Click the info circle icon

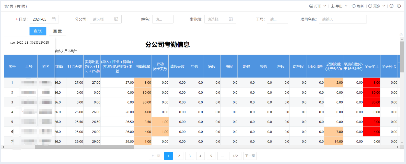click(399, 6)
